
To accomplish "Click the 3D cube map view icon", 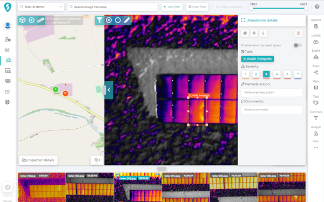I will pyautogui.click(x=22, y=20).
